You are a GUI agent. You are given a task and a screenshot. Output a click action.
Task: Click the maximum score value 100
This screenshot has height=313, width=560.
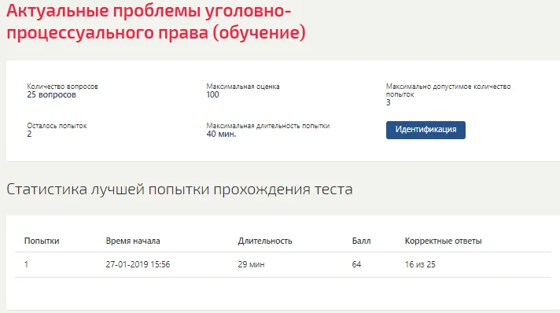212,94
